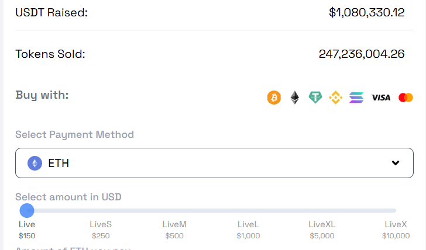Choose the LiveL $1,000 amount option
The image size is (426, 250).
click(x=248, y=230)
